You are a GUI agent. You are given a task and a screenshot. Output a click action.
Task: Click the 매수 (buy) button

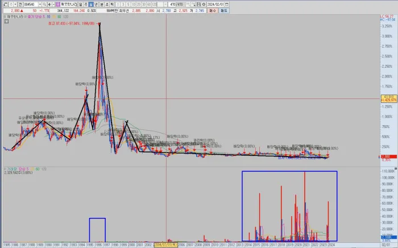pyautogui.click(x=213, y=11)
